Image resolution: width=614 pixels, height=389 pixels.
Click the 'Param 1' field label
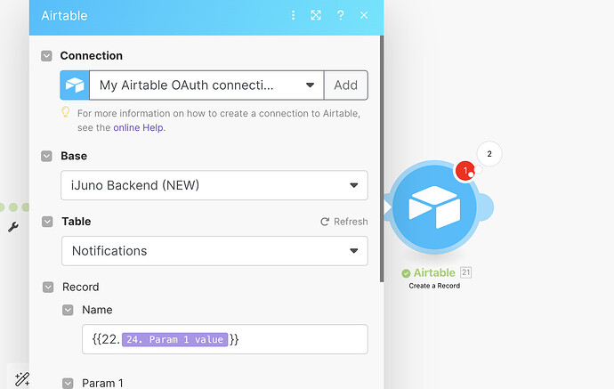click(x=102, y=383)
